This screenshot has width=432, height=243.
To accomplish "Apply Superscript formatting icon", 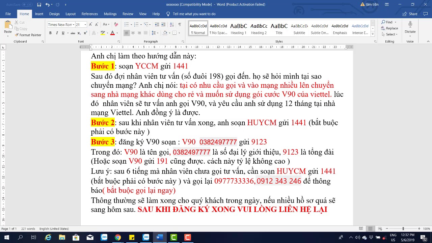I will coord(85,33).
